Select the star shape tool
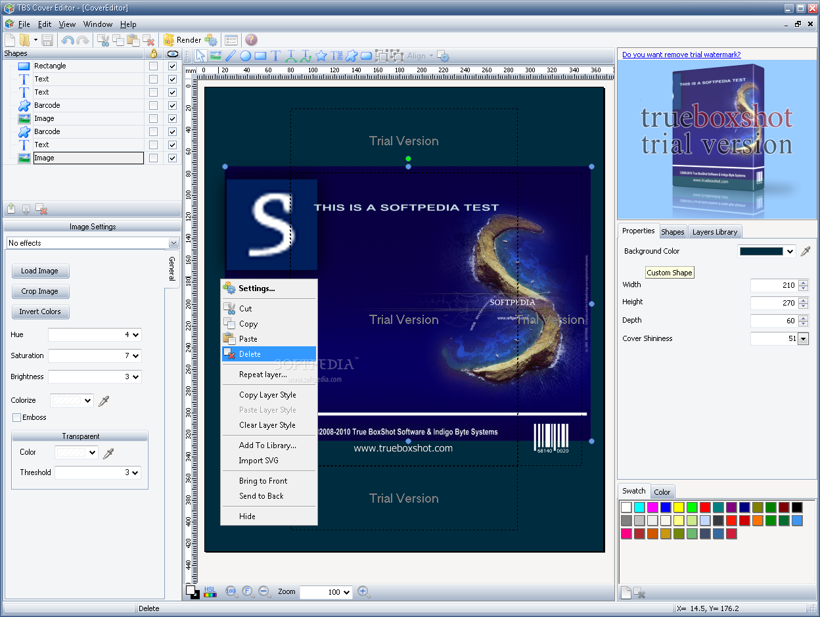Viewport: 820px width, 617px height. (x=321, y=56)
